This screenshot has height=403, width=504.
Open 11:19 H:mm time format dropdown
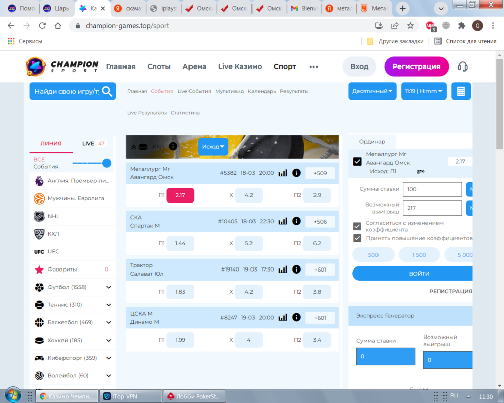coord(424,91)
